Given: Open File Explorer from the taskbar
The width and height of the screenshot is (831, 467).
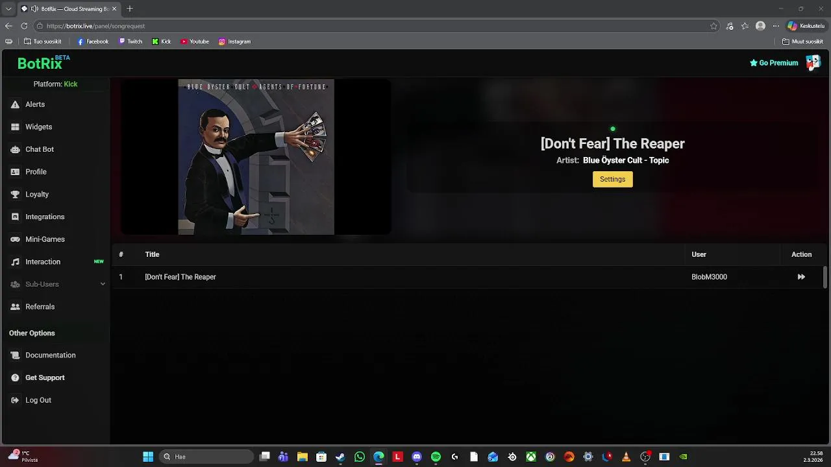Looking at the screenshot, I should click(x=302, y=457).
